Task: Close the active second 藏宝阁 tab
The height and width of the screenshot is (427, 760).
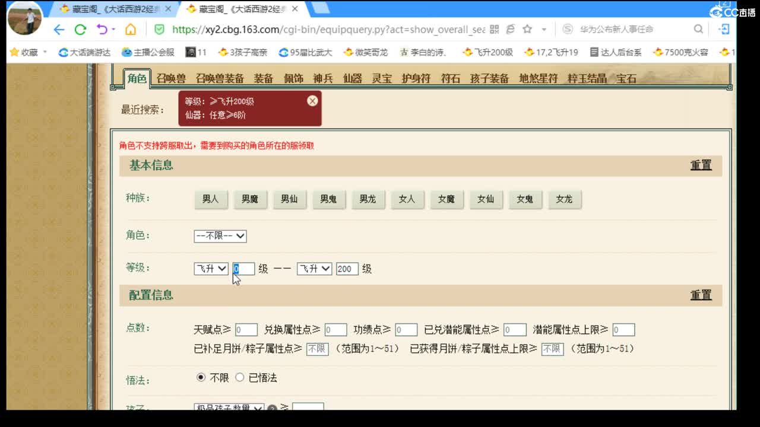Action: click(295, 9)
